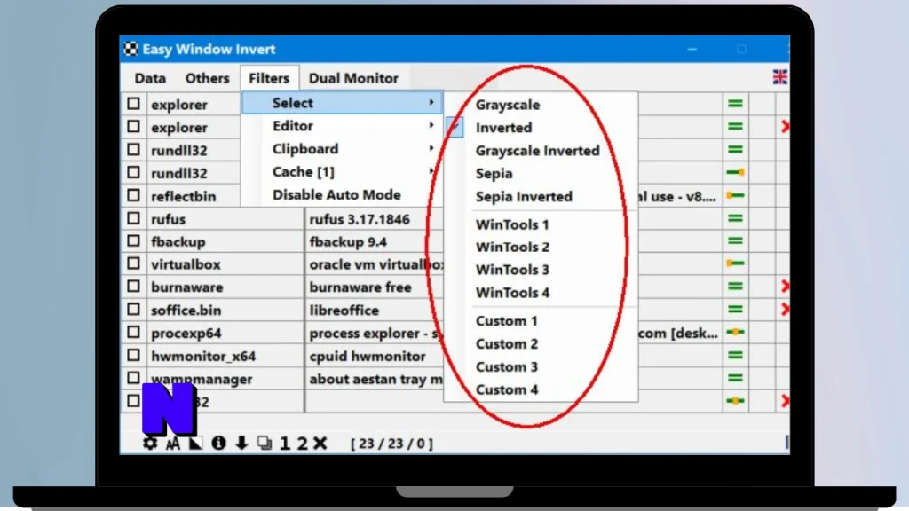This screenshot has width=909, height=511.
Task: Click the 2 icon in bottom toolbar
Action: point(302,444)
